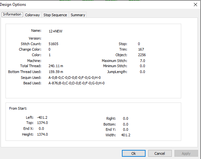
Task: Click the Trim value 167
Action: (141, 49)
